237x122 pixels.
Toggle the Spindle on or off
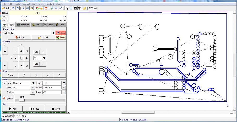8,99
